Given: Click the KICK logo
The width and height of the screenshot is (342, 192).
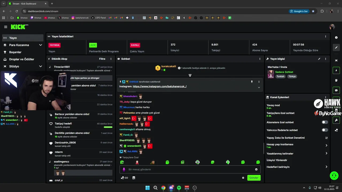Looking at the screenshot, I should tap(19, 27).
